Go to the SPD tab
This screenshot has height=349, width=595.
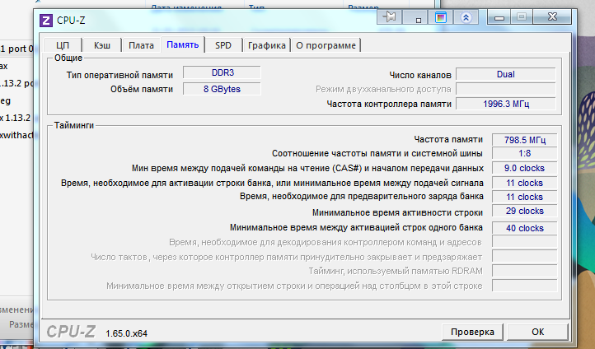(x=223, y=45)
